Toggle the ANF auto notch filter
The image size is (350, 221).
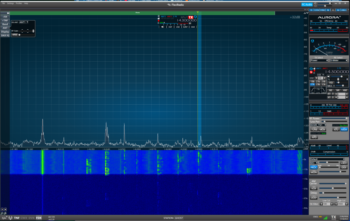[x=345, y=90]
